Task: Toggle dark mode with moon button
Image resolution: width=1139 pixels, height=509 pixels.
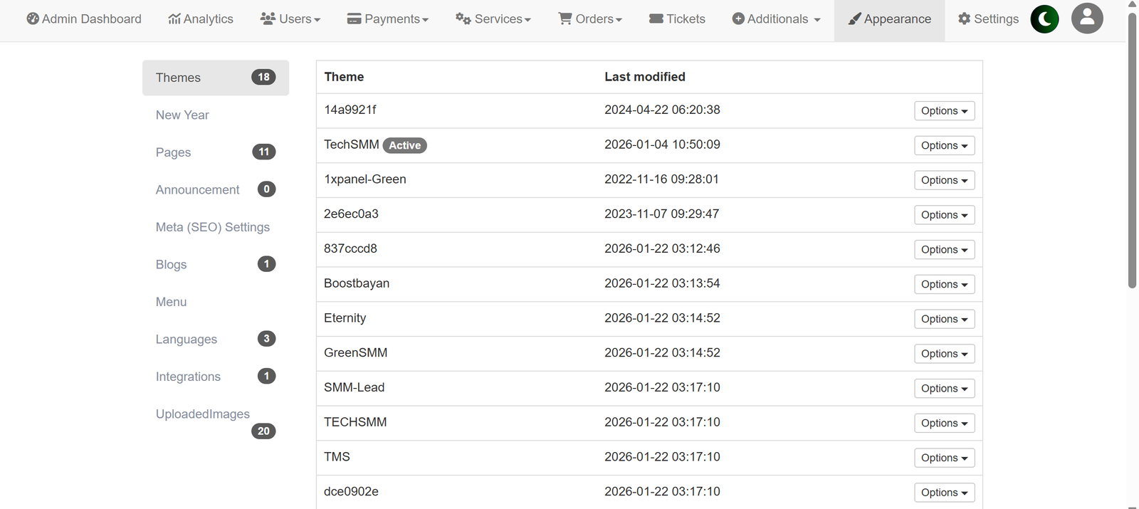Action: [x=1044, y=19]
